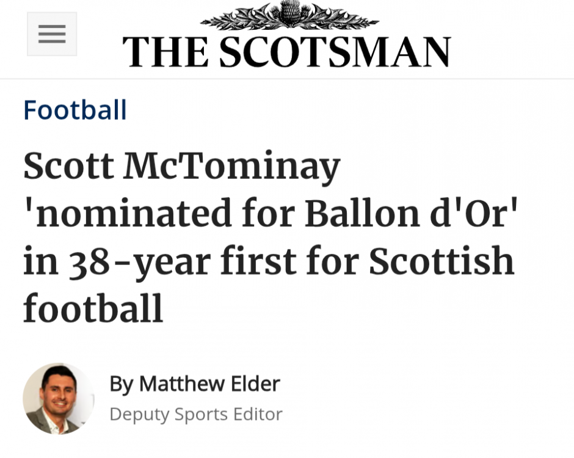
Task: Click the word 'football' ending the headline
Action: (93, 308)
